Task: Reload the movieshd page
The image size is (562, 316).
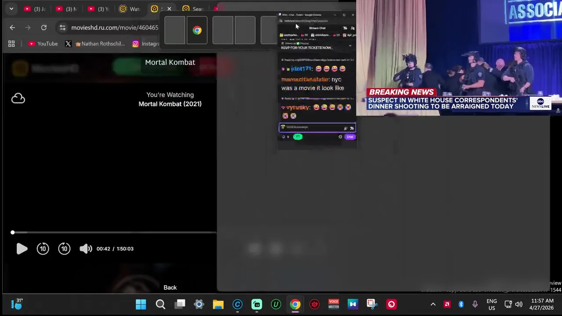Action: [x=44, y=28]
